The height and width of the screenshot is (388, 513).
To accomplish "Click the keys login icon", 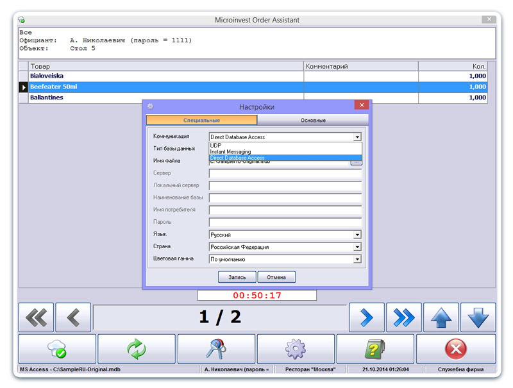I will point(216,350).
